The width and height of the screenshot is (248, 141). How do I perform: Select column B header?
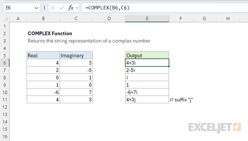coord(43,19)
